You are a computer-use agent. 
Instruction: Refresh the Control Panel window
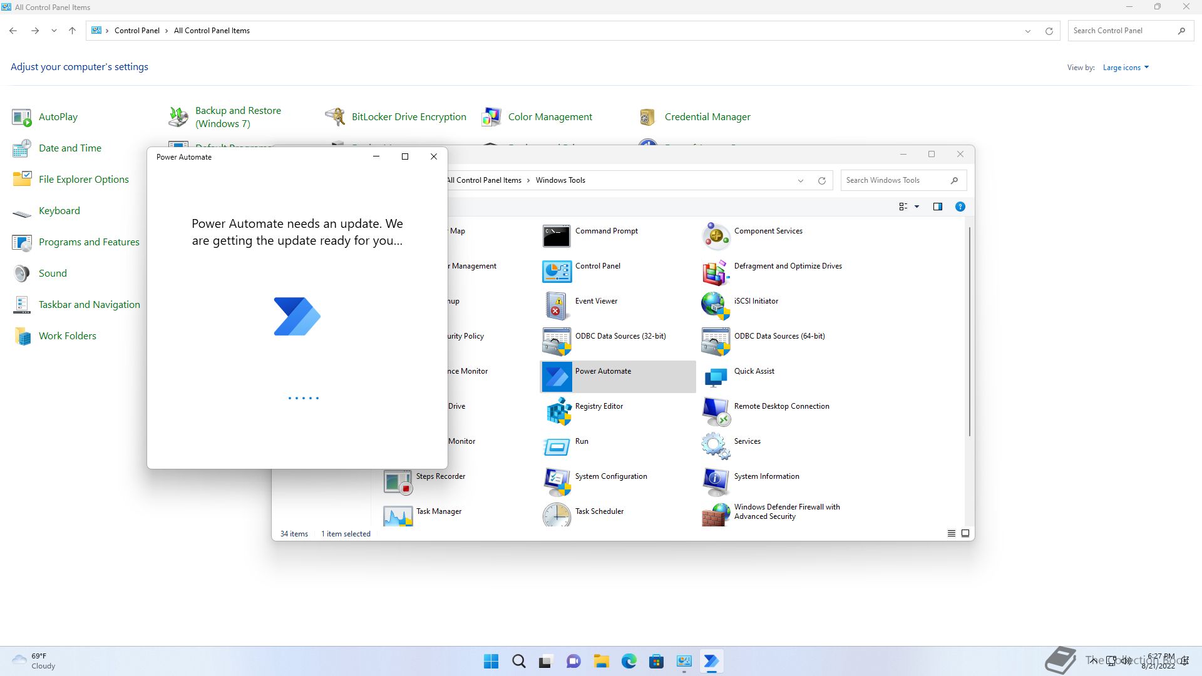coord(1049,31)
